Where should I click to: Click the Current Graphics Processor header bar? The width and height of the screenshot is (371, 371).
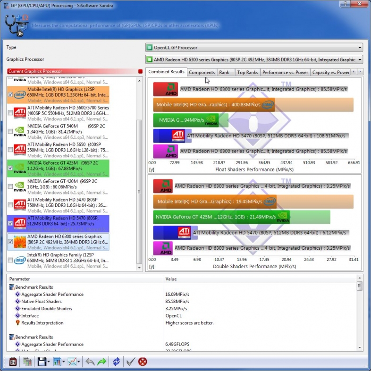click(x=75, y=71)
